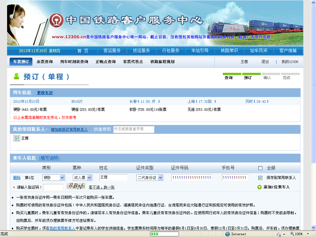This screenshot has height=237, width=316.
Task: Click the 更改车次 link
Action: (x=45, y=93)
